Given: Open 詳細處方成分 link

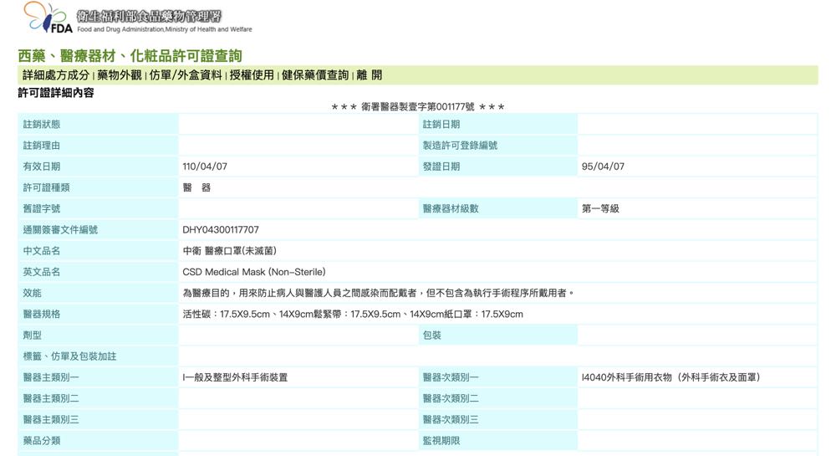Looking at the screenshot, I should tap(56, 75).
